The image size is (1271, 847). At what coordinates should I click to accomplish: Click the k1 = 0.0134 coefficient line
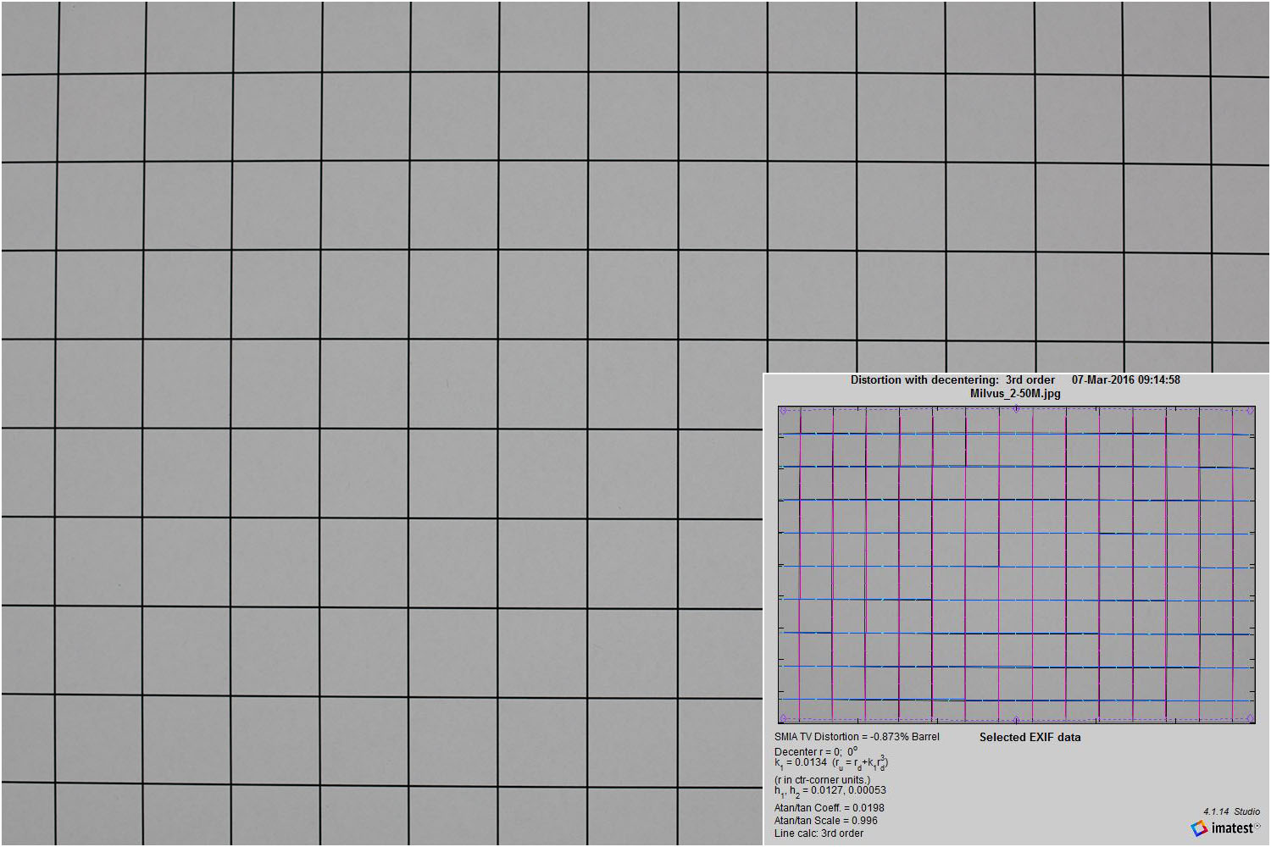[830, 763]
